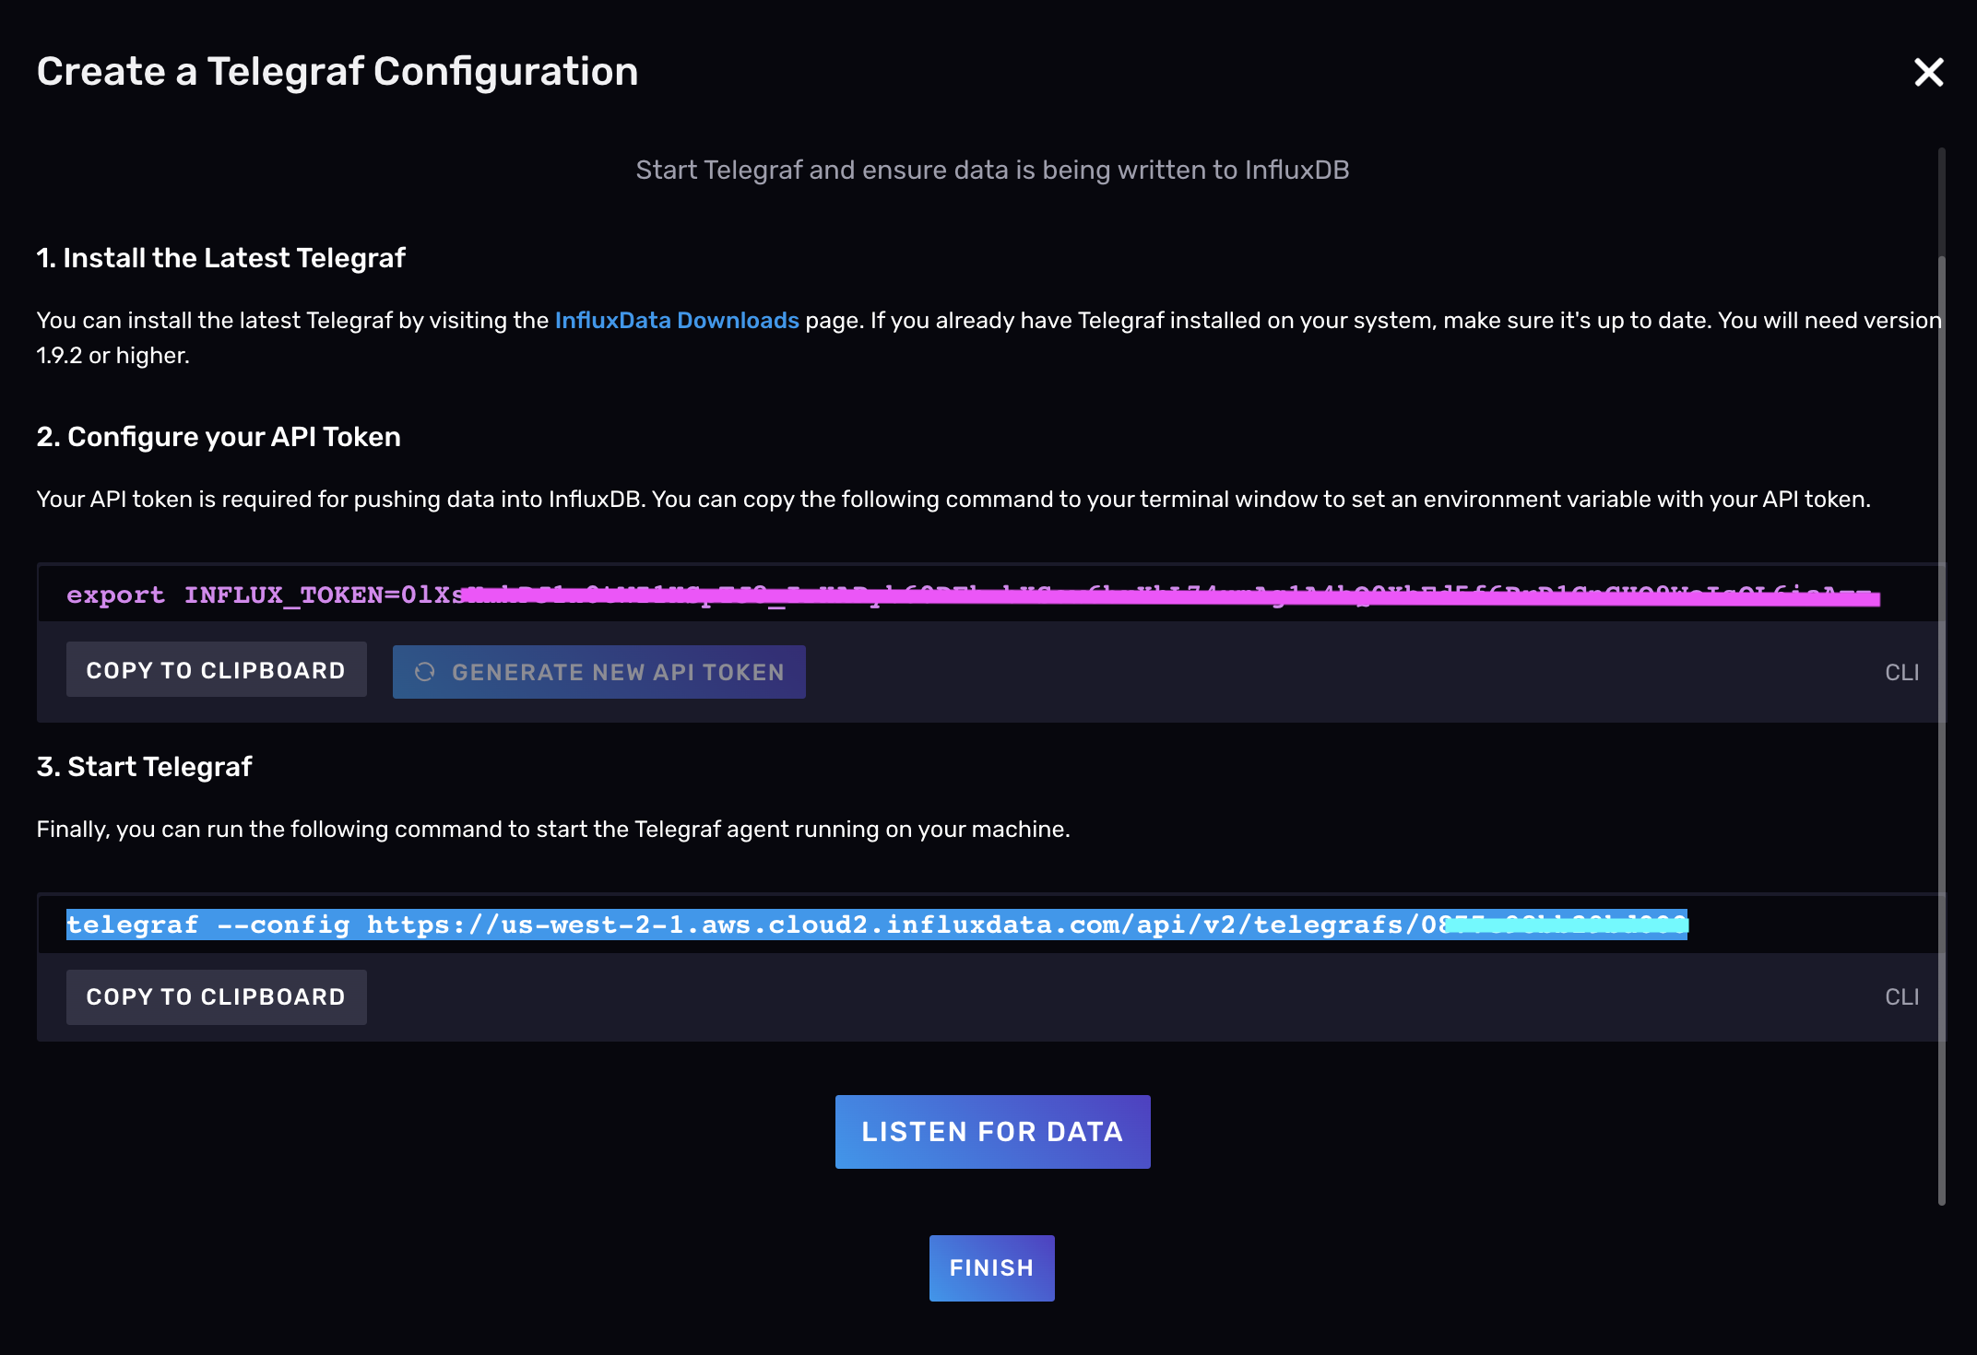This screenshot has width=1977, height=1355.
Task: Click the 'Your API token is required' paragraph
Action: (953, 499)
